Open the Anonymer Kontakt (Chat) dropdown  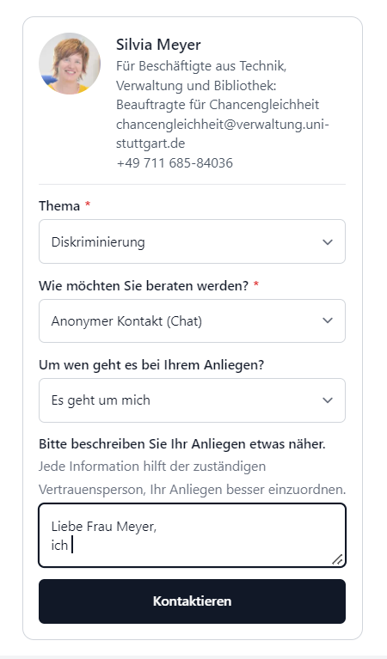pos(193,320)
